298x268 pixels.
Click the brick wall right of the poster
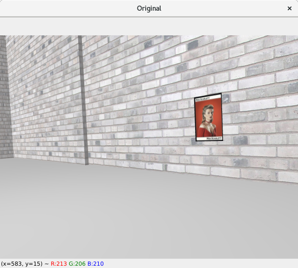(261, 121)
